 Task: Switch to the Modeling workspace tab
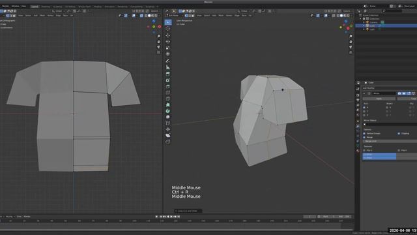[x=46, y=7]
